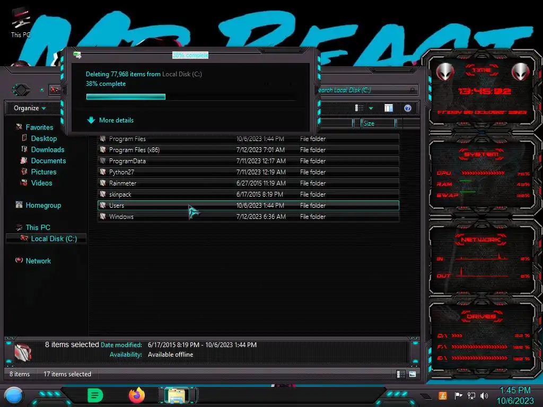Click the Rainmeter folder icon
The width and height of the screenshot is (543, 407).
[103, 183]
